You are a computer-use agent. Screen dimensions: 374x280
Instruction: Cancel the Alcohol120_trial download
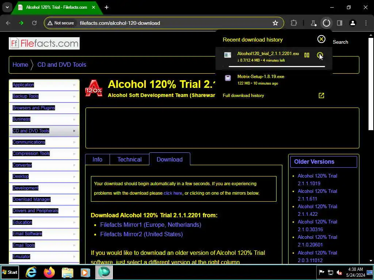[320, 55]
